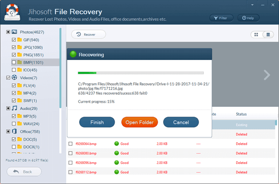Uncheck the JPG(1090) checkbox
This screenshot has height=184, width=279.
[13, 47]
